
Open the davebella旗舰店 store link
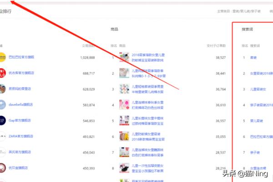tap(21, 105)
